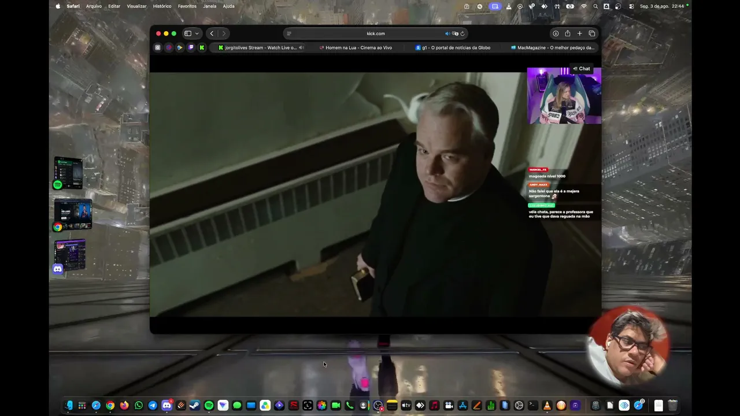Click the battery status icon in menu bar
740x416 pixels.
click(x=570, y=6)
